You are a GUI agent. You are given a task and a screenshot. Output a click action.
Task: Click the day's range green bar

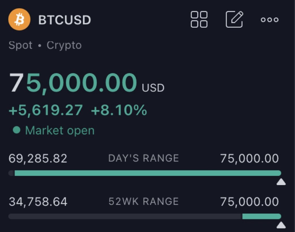[147, 173]
